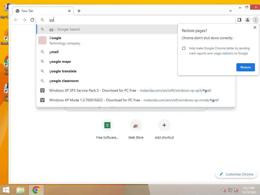Image resolution: width=260 pixels, height=195 pixels.
Task: Click the browser back arrow
Action: [16, 20]
